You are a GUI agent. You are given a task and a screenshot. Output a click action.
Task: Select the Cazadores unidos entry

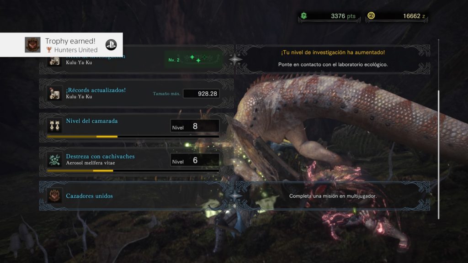click(234, 196)
